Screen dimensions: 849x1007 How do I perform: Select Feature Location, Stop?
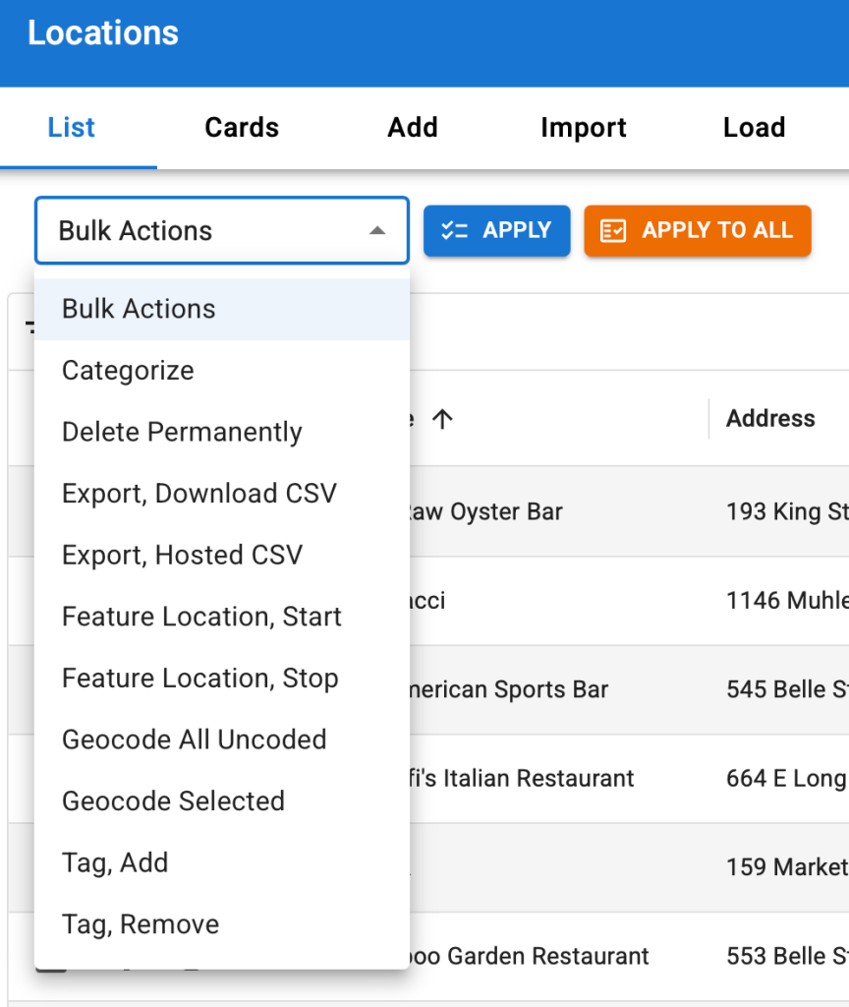[x=222, y=679]
